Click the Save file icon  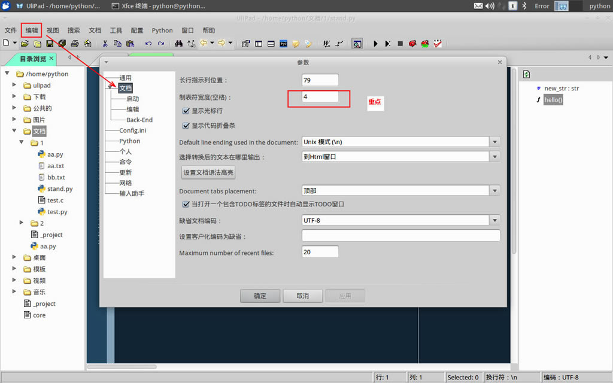48,43
